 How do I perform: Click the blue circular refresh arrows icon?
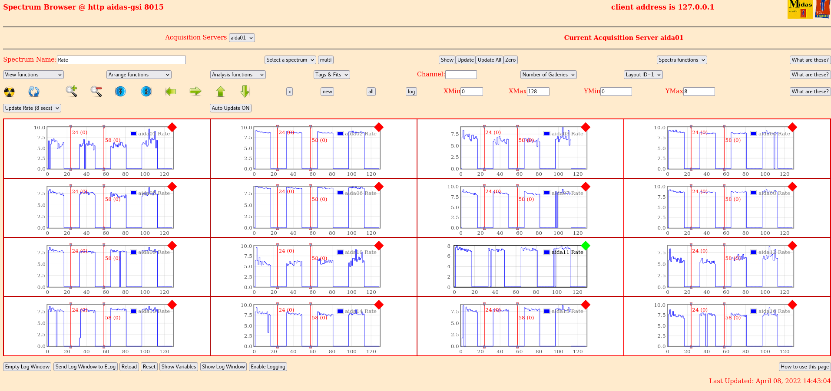pyautogui.click(x=34, y=92)
